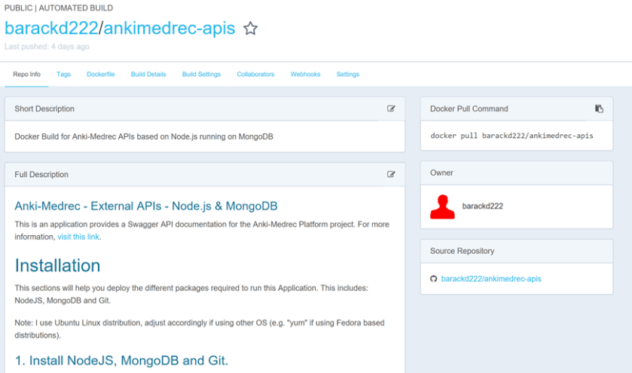Switch to the Tags tab
This screenshot has height=373, width=632.
pos(63,75)
